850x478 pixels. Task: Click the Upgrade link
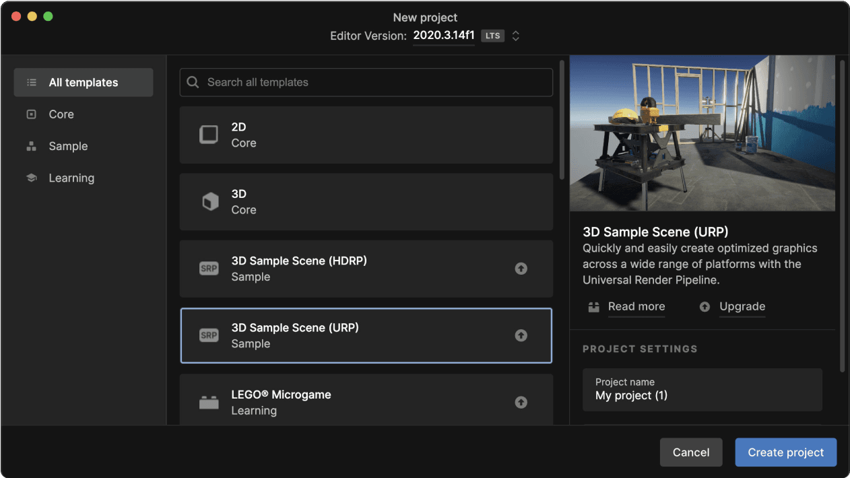[x=742, y=306]
